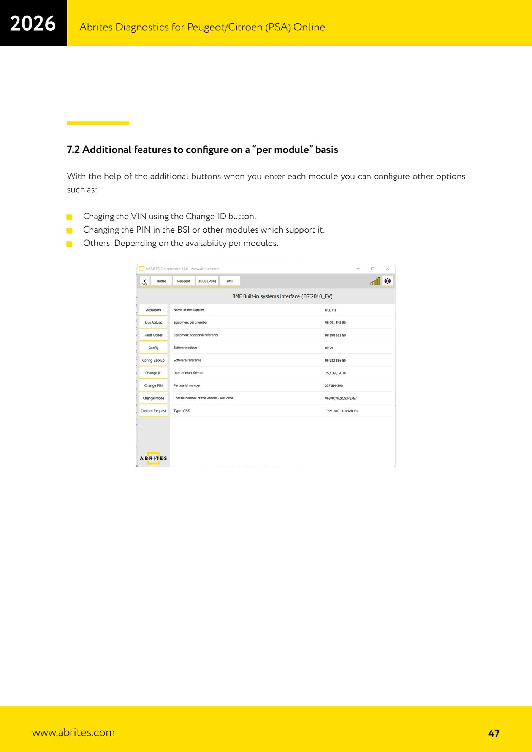This screenshot has width=532, height=752.
Task: Click the page number 47
Action: [494, 733]
